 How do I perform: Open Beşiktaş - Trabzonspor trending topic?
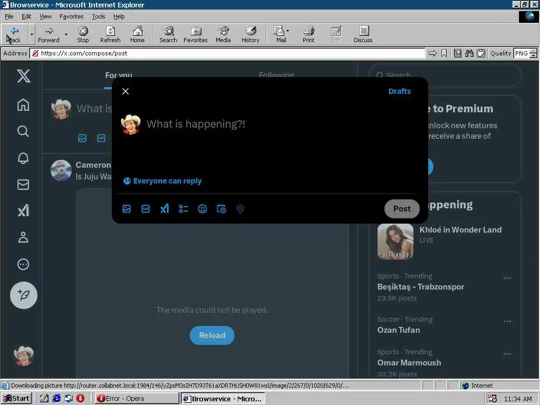pyautogui.click(x=420, y=287)
